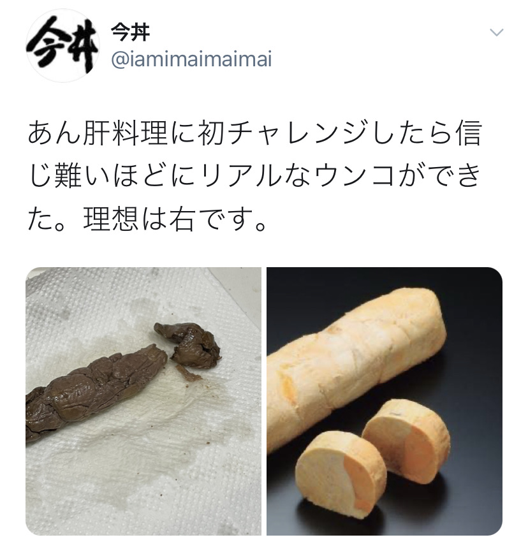Select the tweet's first line starting あん肝料理
The height and width of the screenshot is (549, 528).
[x=255, y=133]
